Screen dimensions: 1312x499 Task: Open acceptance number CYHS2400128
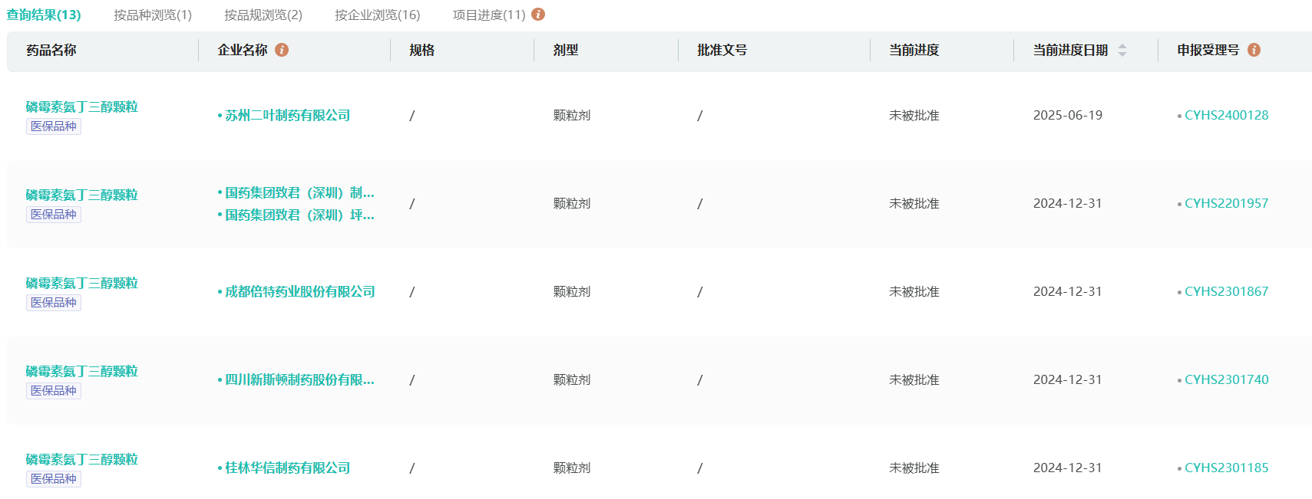1226,115
